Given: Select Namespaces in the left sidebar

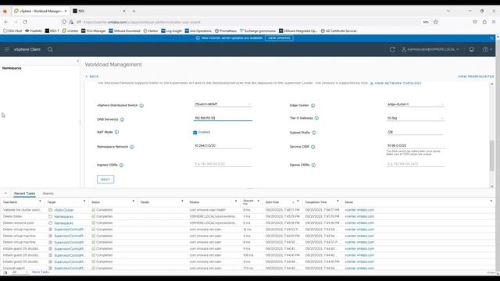Looking at the screenshot, I should coord(12,68).
